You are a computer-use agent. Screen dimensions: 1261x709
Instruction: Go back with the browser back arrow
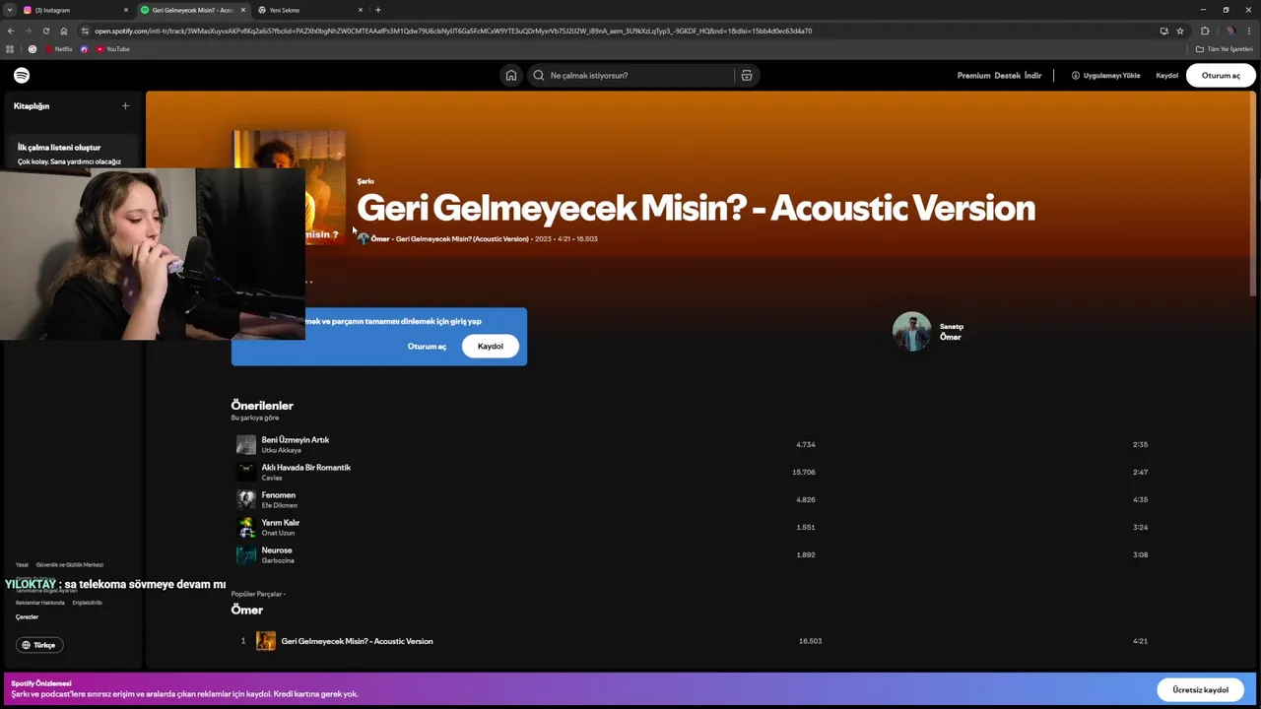pos(10,31)
